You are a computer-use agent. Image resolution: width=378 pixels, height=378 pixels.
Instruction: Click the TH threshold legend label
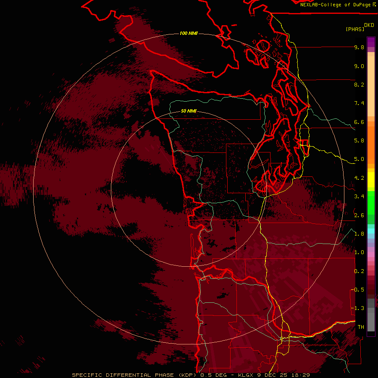[x=361, y=327]
